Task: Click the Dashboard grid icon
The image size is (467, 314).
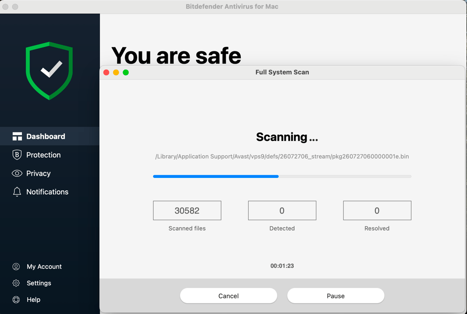Action: (17, 137)
